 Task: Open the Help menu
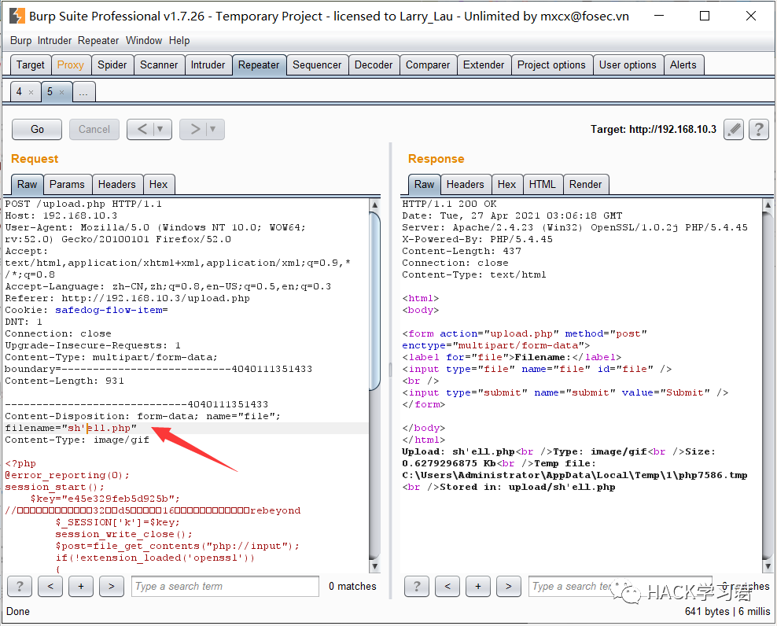coord(179,41)
